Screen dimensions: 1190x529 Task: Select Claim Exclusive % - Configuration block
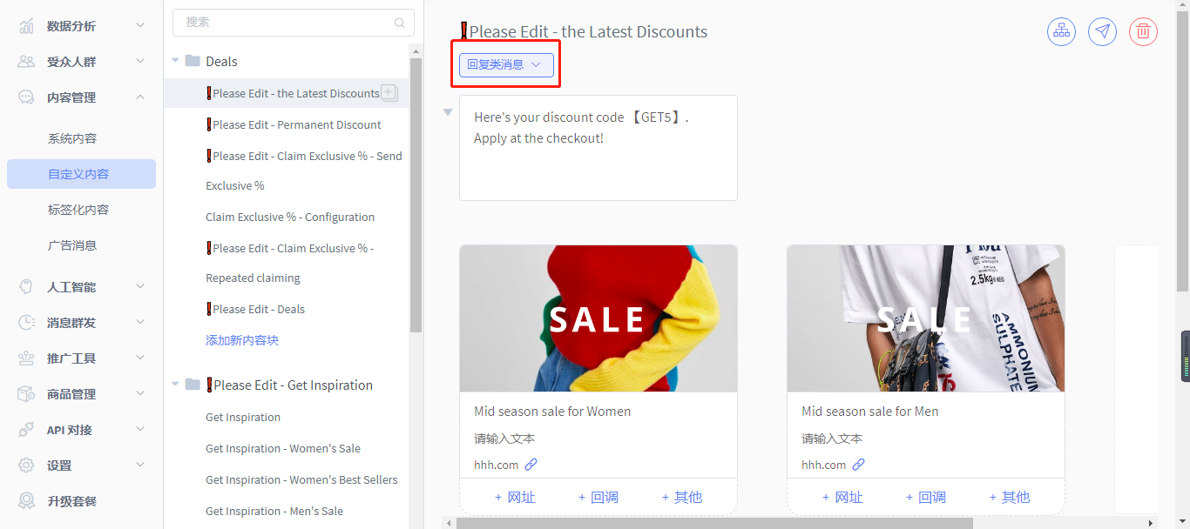[290, 217]
